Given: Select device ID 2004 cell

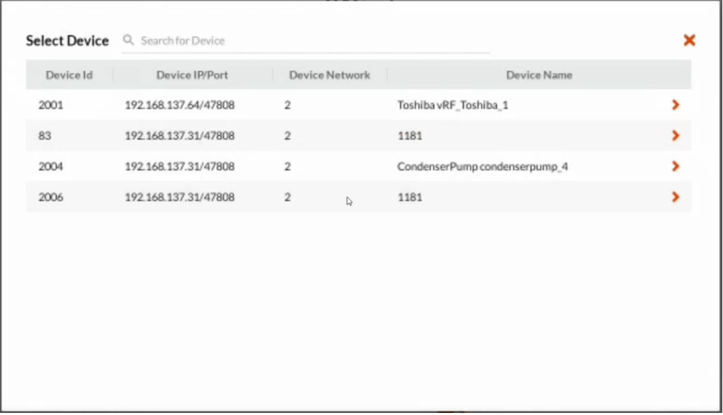Looking at the screenshot, I should pos(51,166).
